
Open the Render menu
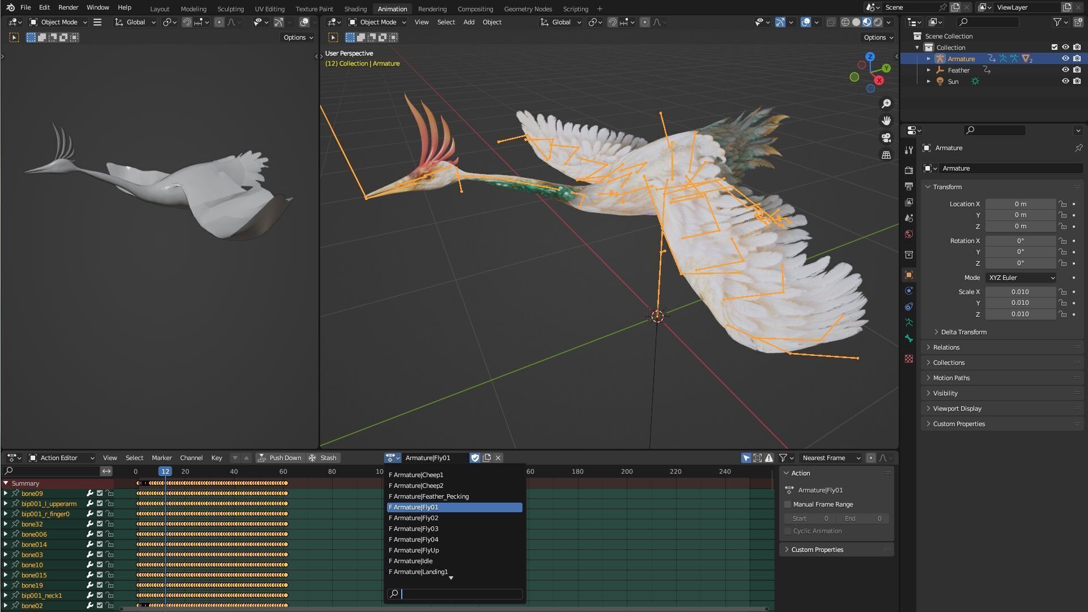pos(68,7)
